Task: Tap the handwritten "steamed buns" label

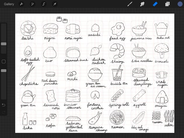Action: (76, 60)
